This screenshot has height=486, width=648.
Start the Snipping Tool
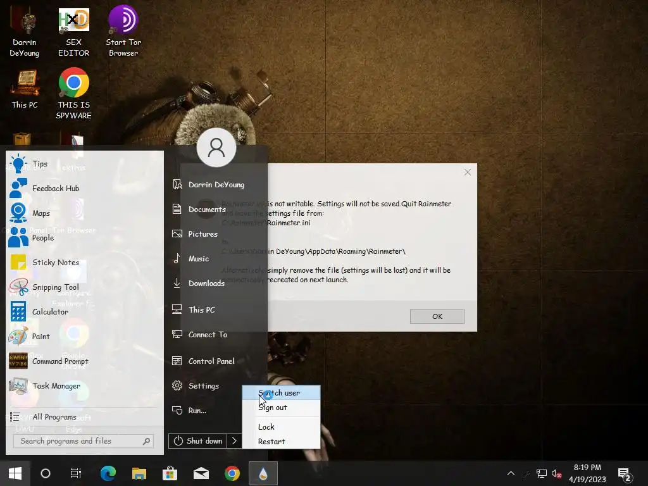click(84, 287)
